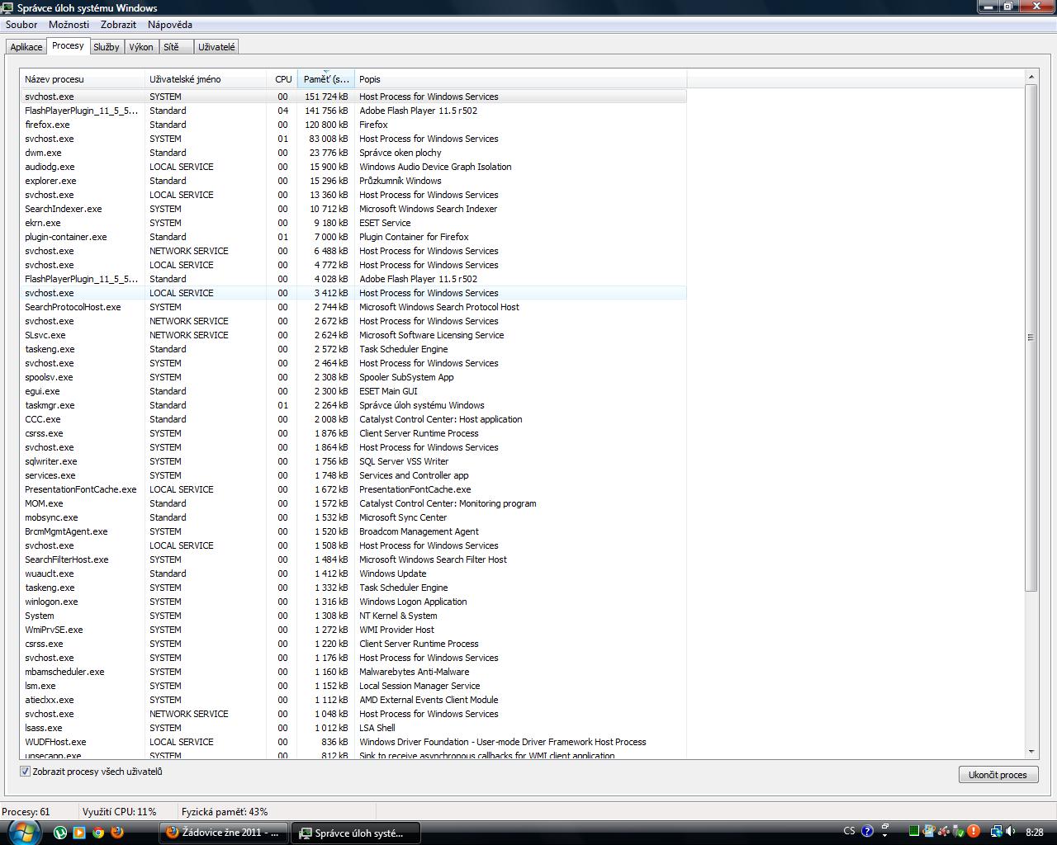
Task: Go to the Výkon tab
Action: click(x=141, y=47)
